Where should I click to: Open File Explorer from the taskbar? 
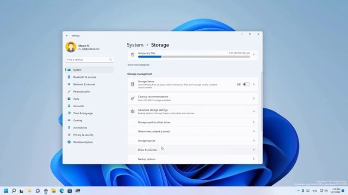pyautogui.click(x=54, y=191)
